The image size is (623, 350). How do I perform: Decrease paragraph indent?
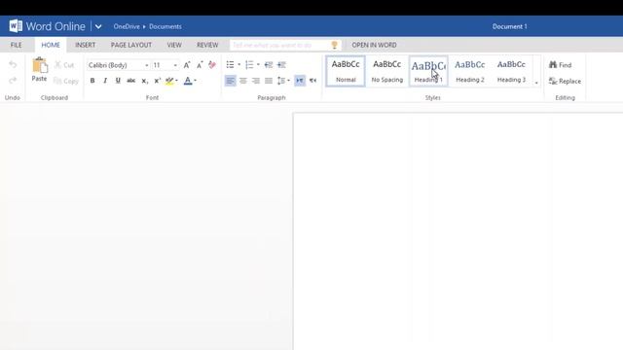(x=269, y=65)
